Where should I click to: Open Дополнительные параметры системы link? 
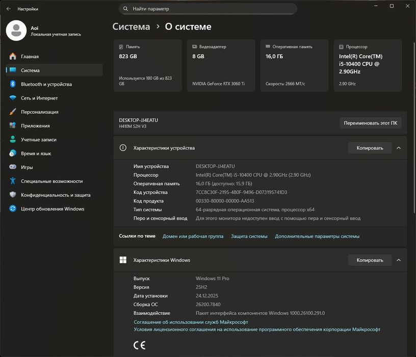(317, 236)
